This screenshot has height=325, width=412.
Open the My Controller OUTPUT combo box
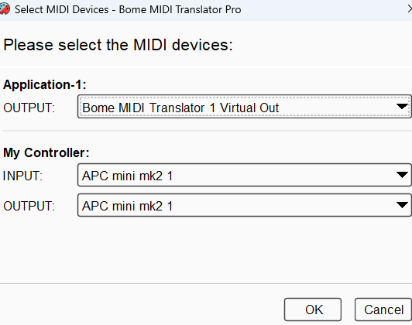click(245, 205)
